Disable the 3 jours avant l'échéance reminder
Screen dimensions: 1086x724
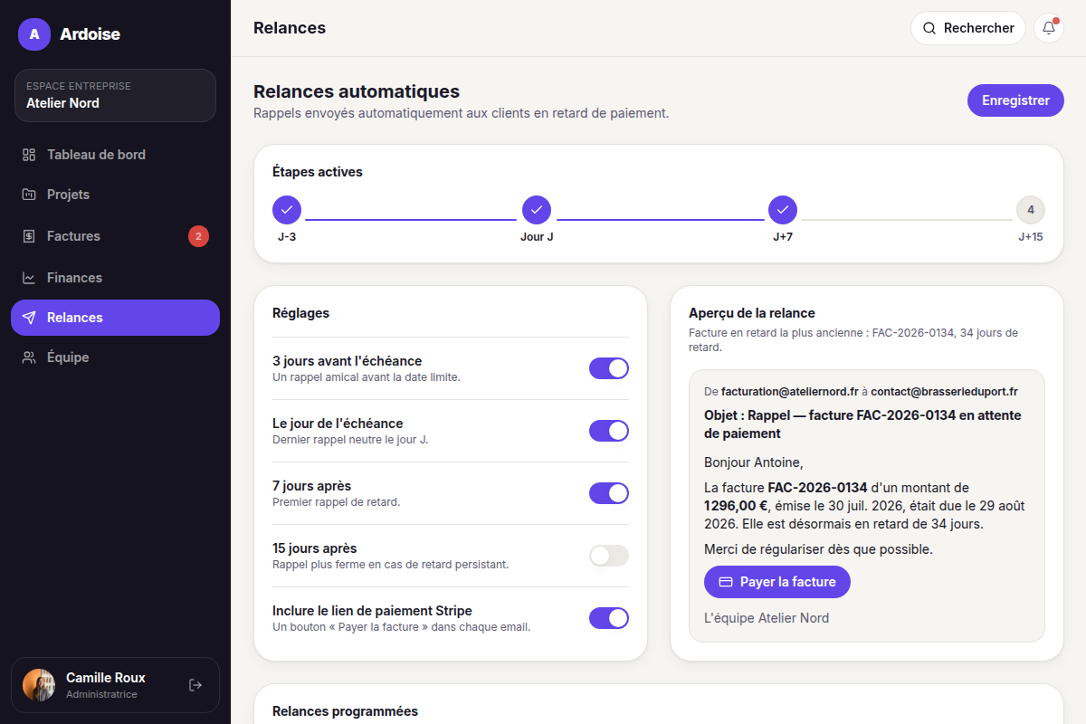(x=609, y=368)
